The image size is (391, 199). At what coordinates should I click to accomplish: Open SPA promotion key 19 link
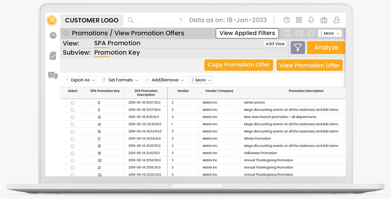99,153
